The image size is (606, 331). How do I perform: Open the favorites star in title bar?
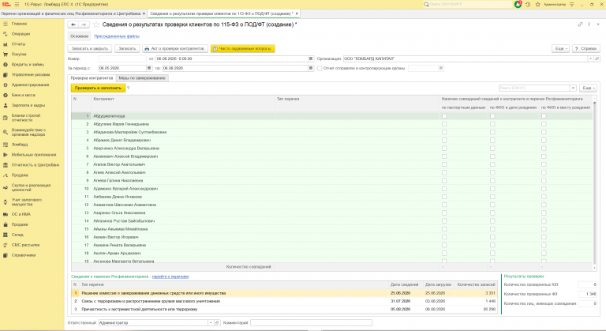pos(537,4)
